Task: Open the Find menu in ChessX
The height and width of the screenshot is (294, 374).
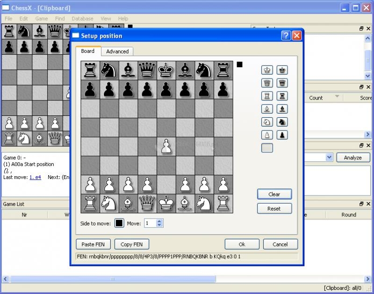Action: [x=60, y=19]
